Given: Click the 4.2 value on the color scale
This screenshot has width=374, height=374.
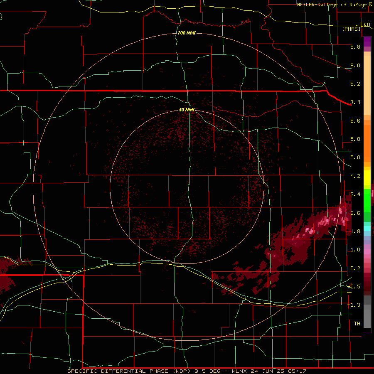Looking at the screenshot, I should (x=355, y=176).
